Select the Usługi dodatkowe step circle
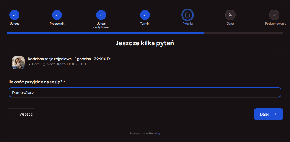The width and height of the screenshot is (290, 142). point(101,15)
